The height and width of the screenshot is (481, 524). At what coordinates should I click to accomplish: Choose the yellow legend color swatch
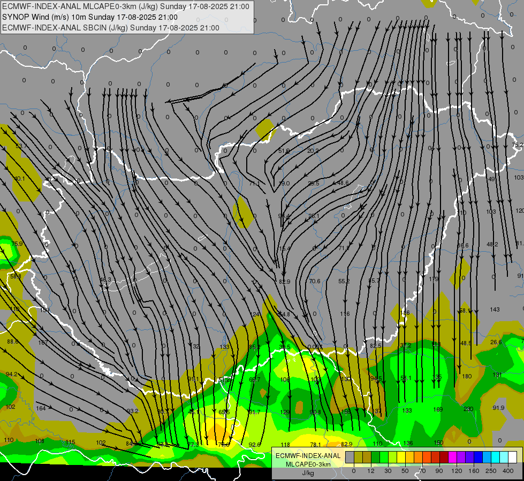[x=401, y=457]
